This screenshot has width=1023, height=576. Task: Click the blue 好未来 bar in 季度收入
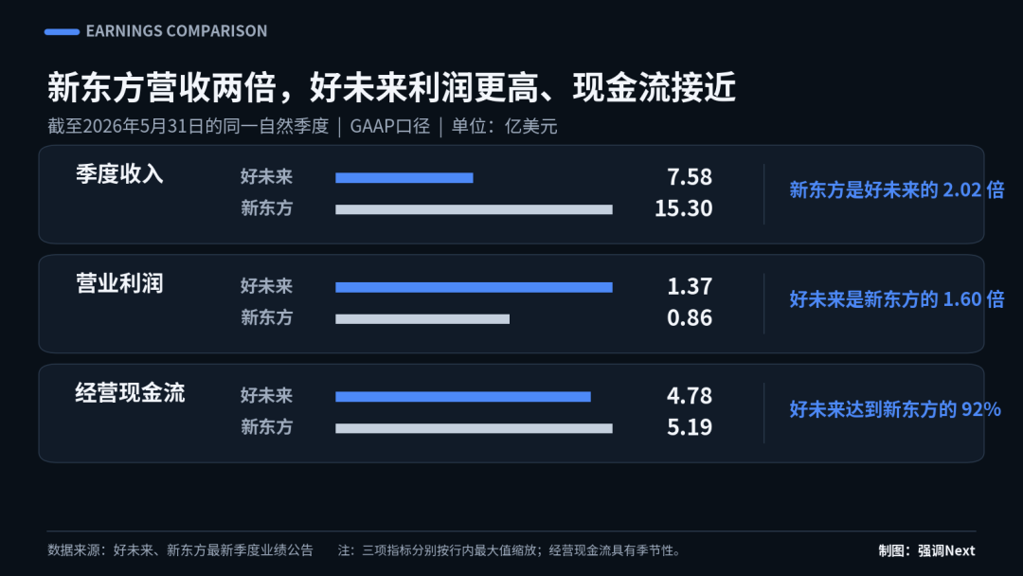404,177
